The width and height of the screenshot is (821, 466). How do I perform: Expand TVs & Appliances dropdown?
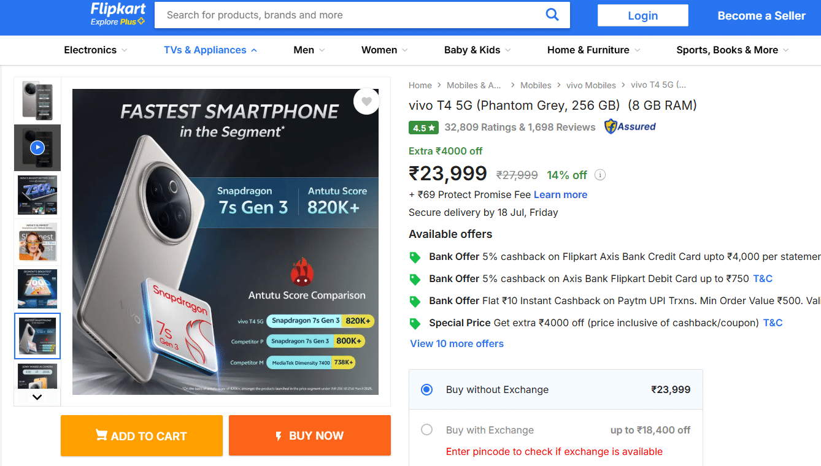(x=210, y=50)
